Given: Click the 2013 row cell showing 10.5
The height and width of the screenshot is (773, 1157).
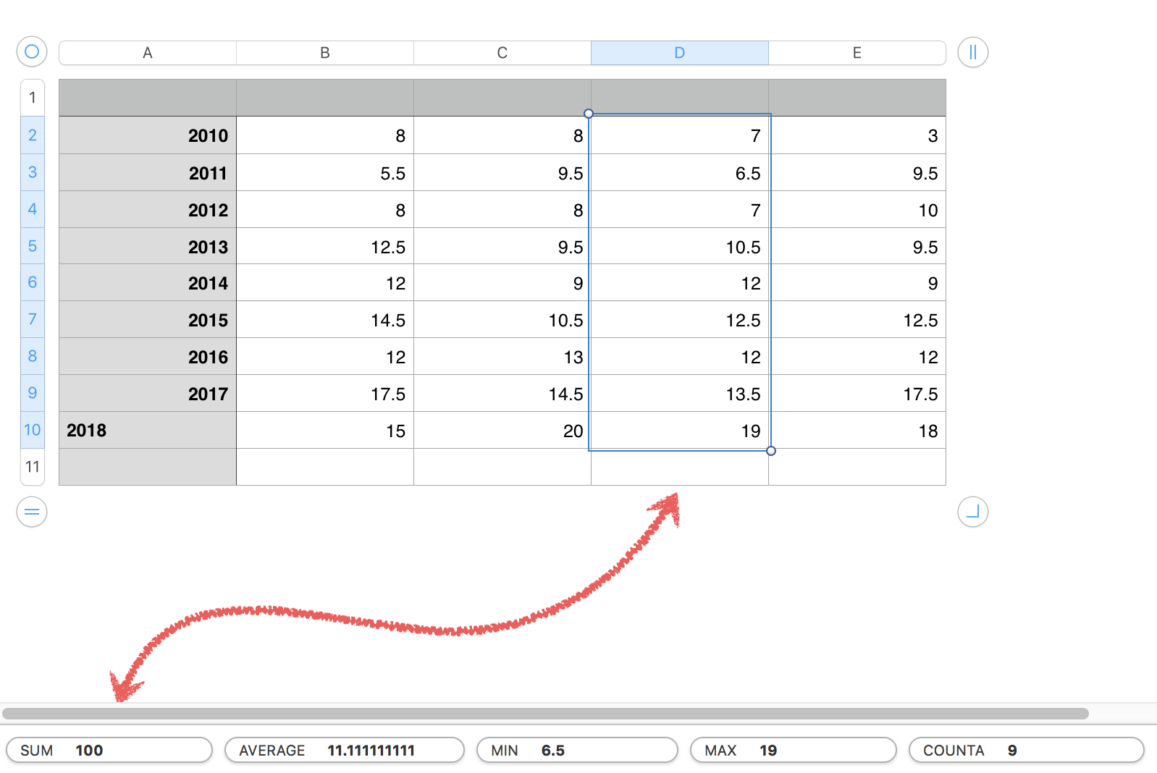Looking at the screenshot, I should click(x=680, y=246).
